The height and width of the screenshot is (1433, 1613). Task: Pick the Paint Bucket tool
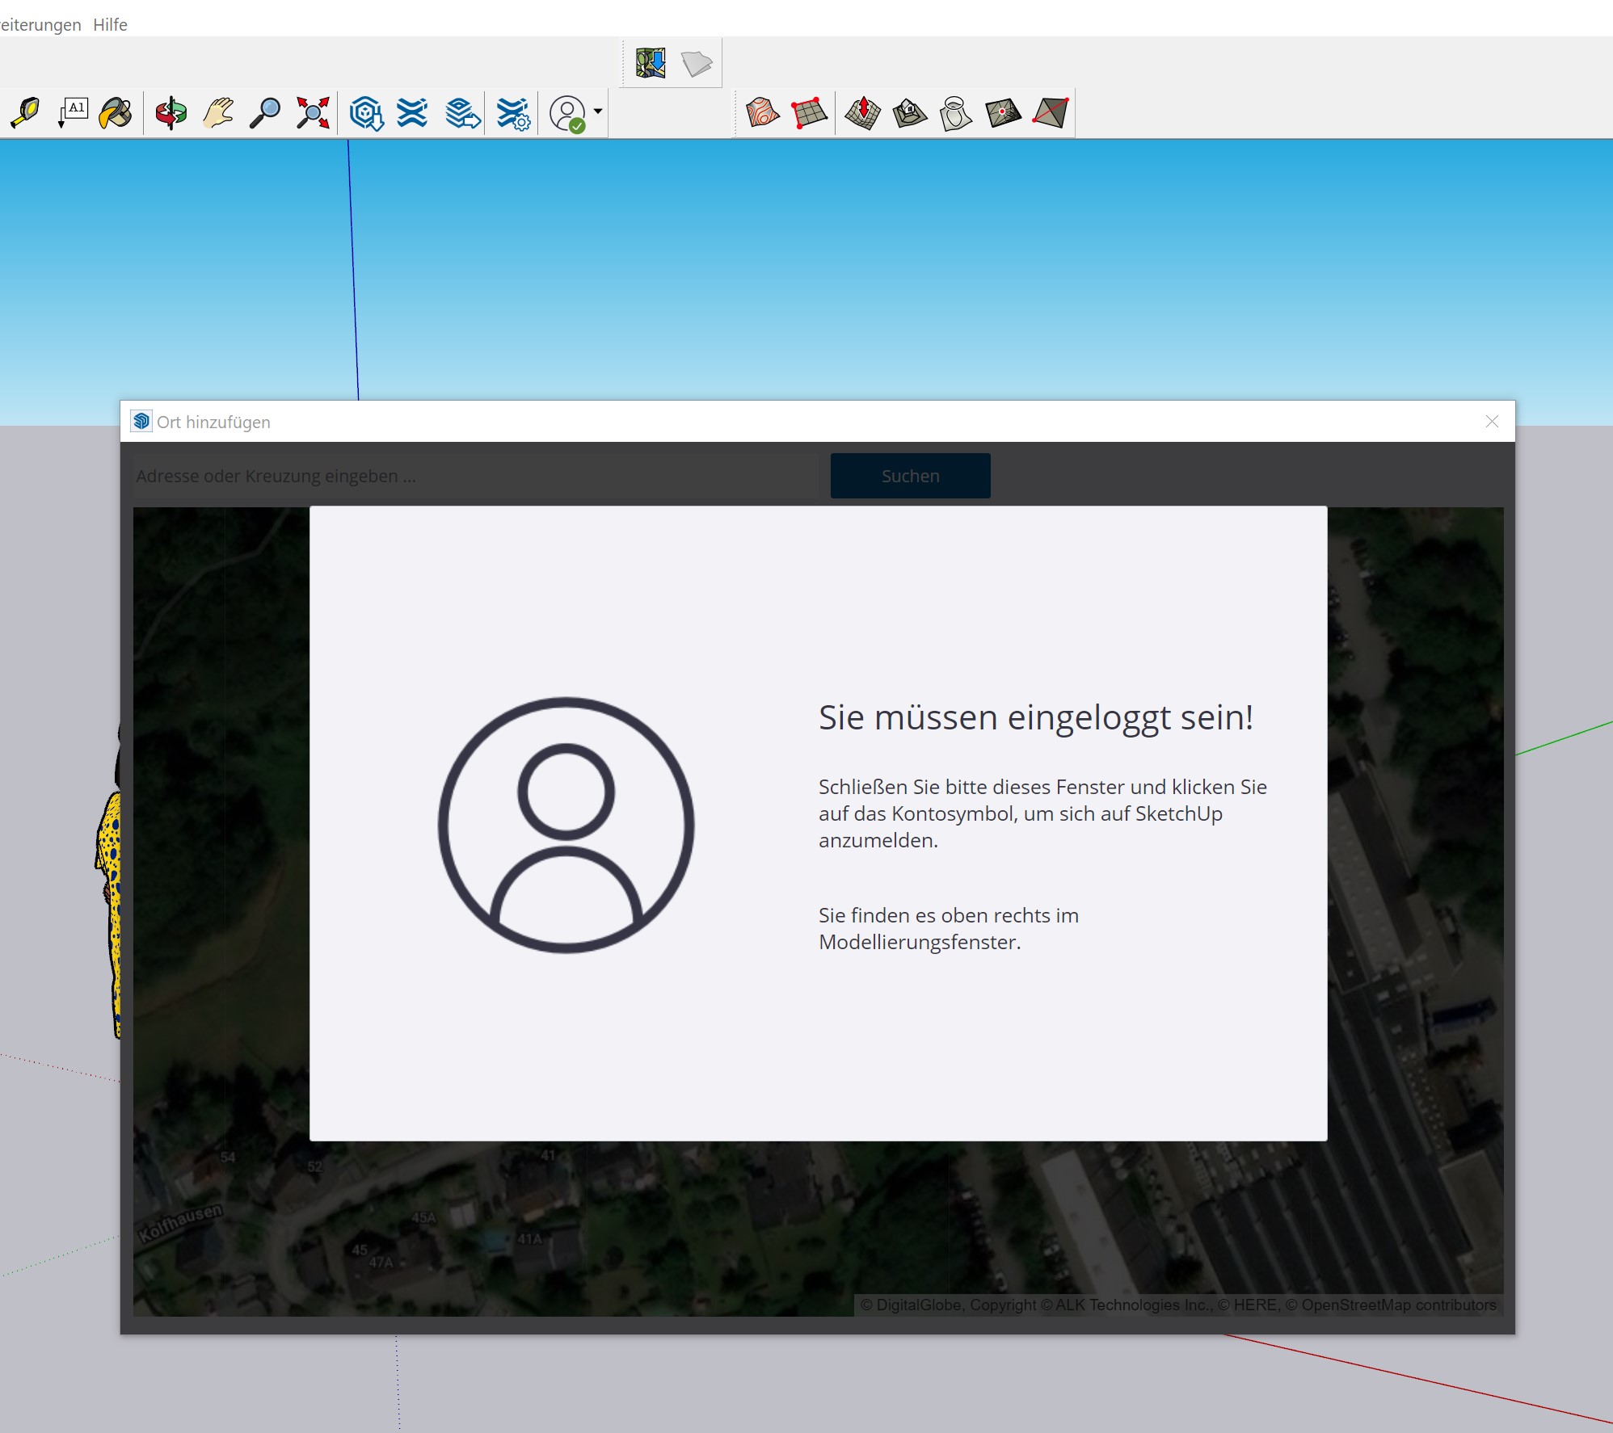coord(116,112)
